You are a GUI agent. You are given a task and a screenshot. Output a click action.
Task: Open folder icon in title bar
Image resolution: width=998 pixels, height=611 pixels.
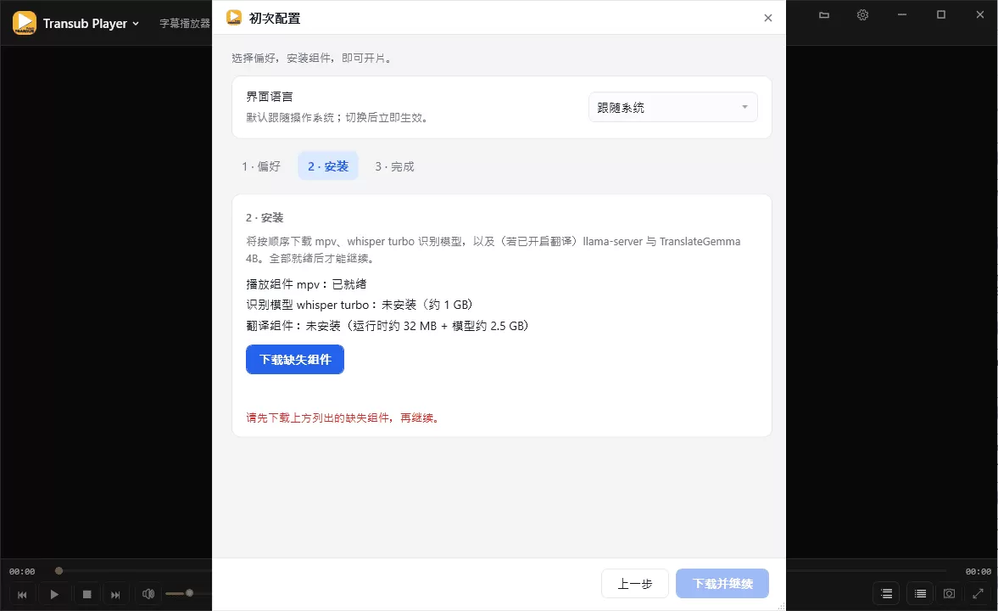coord(824,14)
